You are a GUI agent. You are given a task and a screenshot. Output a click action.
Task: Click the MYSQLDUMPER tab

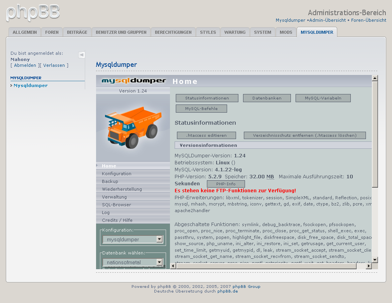click(317, 32)
